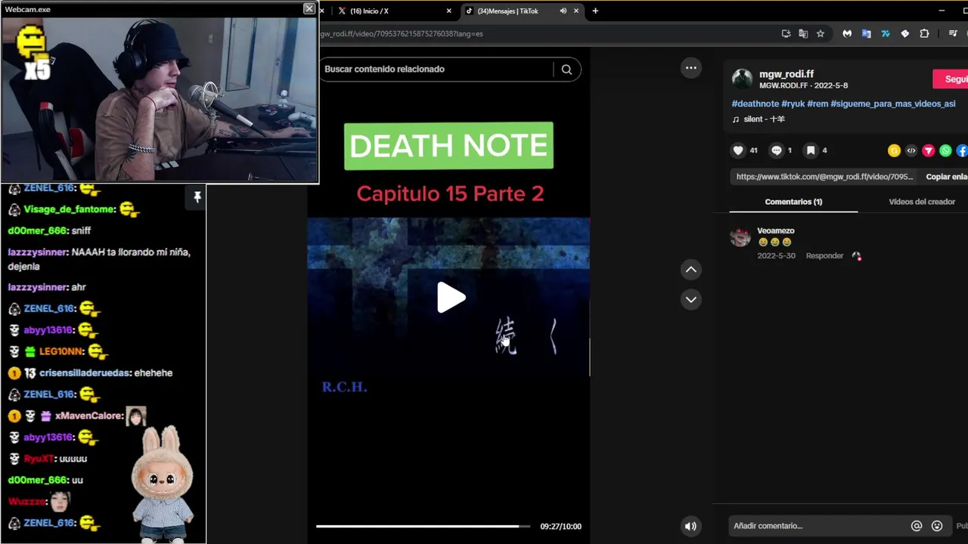Click the search magnifier icon
This screenshot has height=544, width=968.
pos(566,70)
